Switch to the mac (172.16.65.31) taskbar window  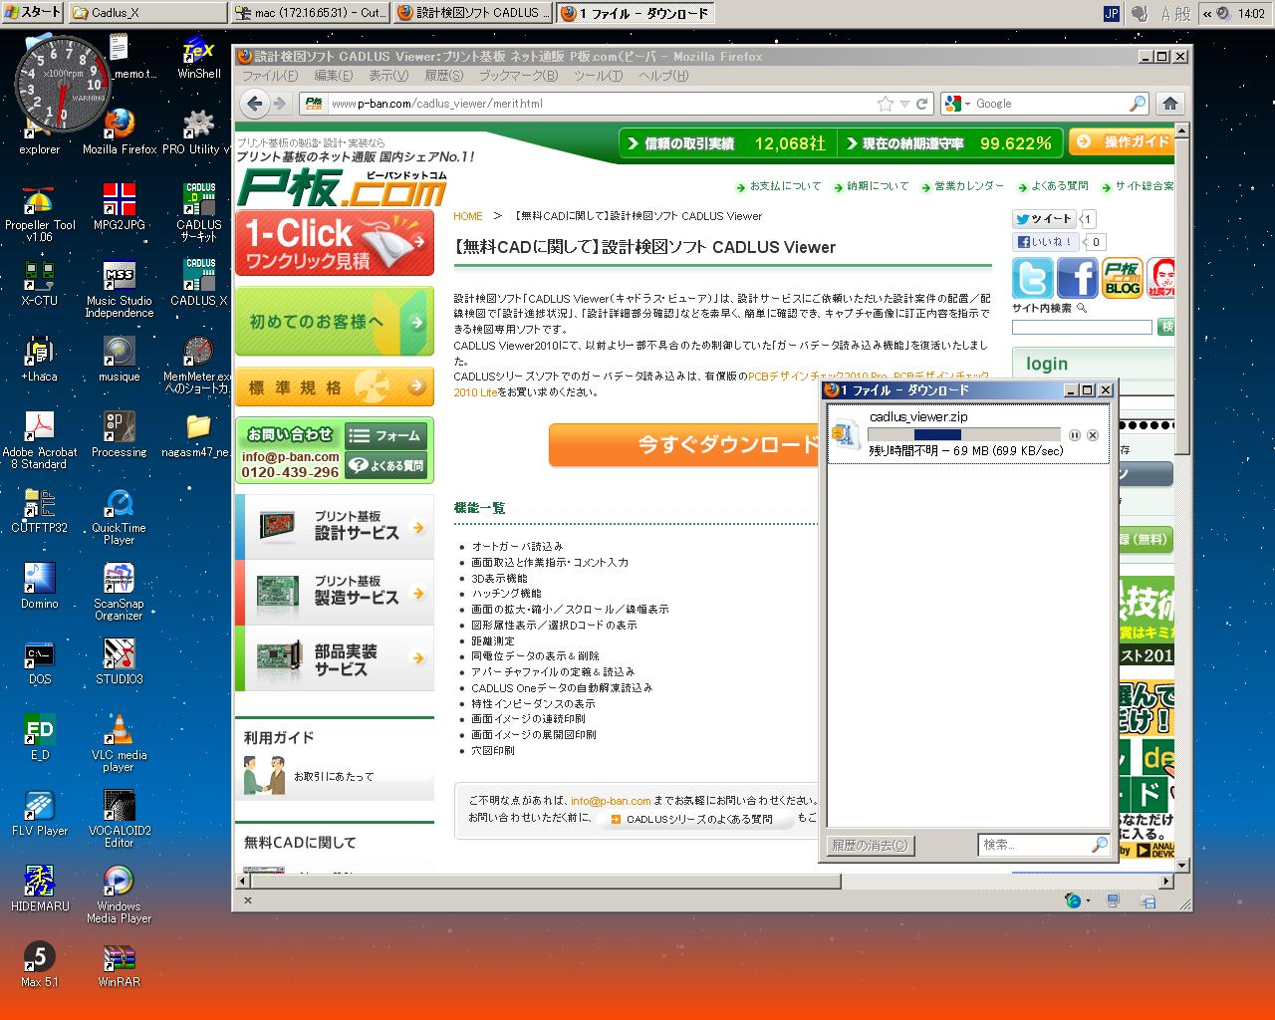(x=311, y=13)
